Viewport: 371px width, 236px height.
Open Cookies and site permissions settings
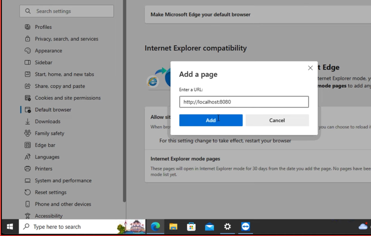68,98
